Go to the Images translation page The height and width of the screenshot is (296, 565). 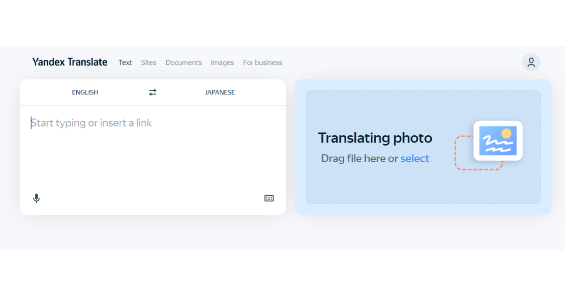222,62
